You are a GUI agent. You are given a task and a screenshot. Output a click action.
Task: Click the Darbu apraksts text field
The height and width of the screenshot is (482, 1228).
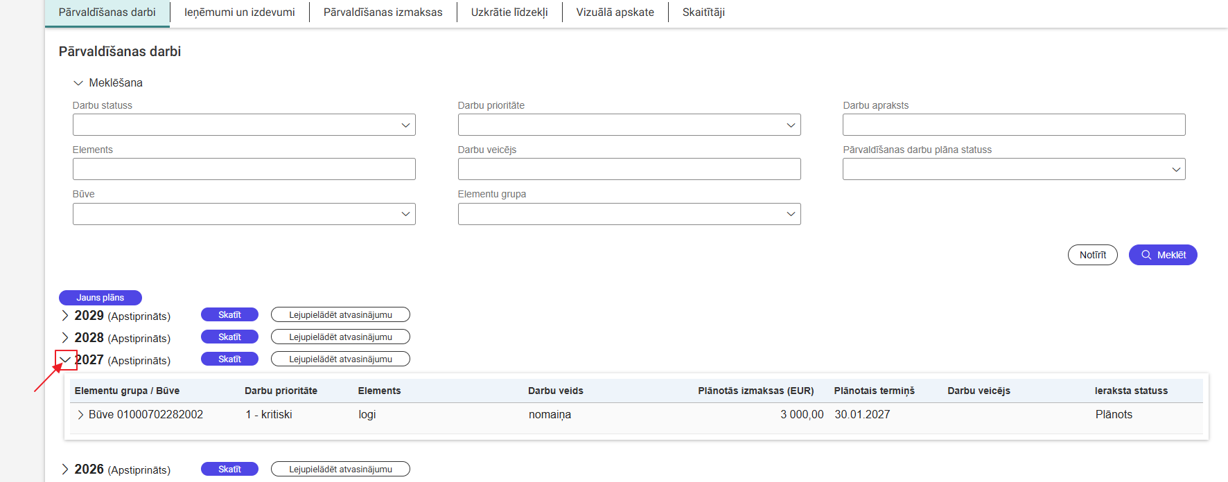[x=1013, y=125]
